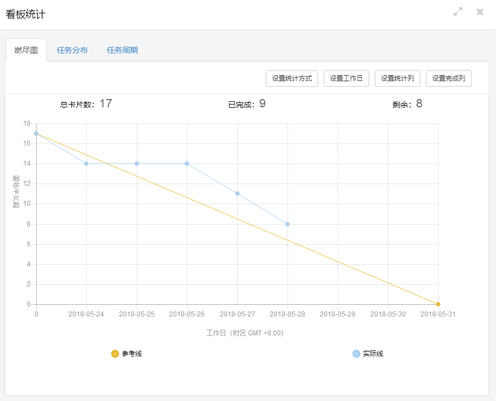Click the starting data point at 17
Image resolution: width=496 pixels, height=401 pixels.
coord(36,133)
